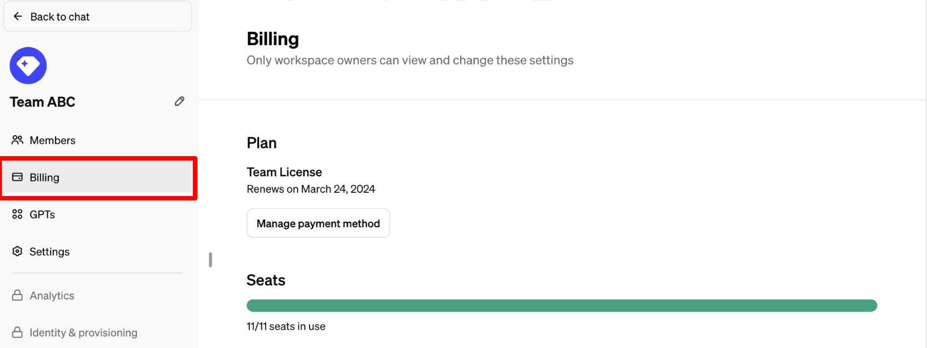927x348 pixels.
Task: Select the Billing label in the sidebar
Action: (x=44, y=178)
